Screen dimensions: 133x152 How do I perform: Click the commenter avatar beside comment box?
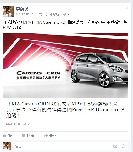pyautogui.click(x=7, y=146)
